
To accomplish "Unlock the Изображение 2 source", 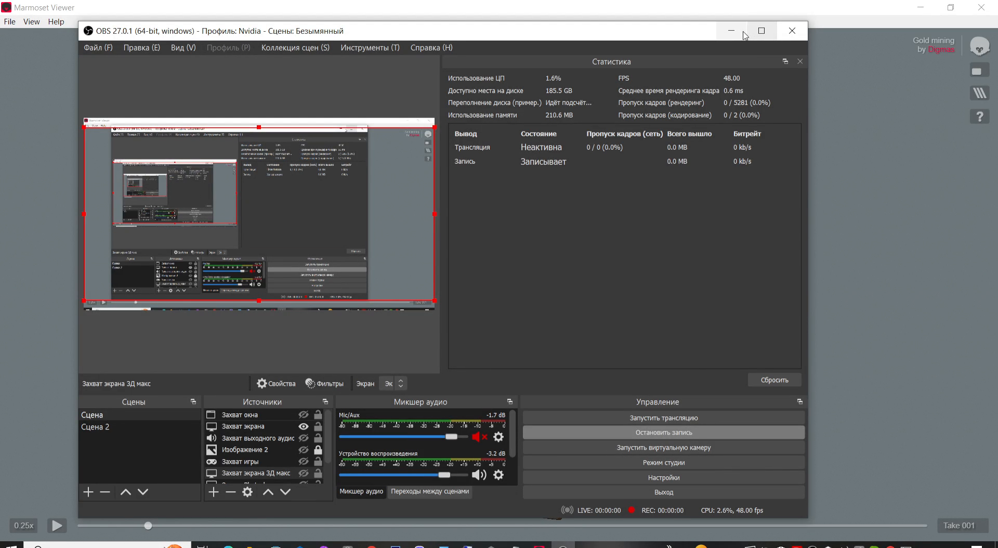I will 318,450.
